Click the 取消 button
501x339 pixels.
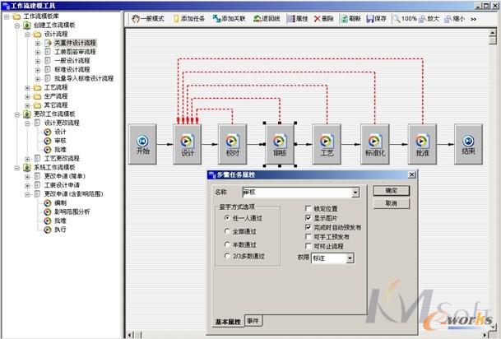coord(391,202)
